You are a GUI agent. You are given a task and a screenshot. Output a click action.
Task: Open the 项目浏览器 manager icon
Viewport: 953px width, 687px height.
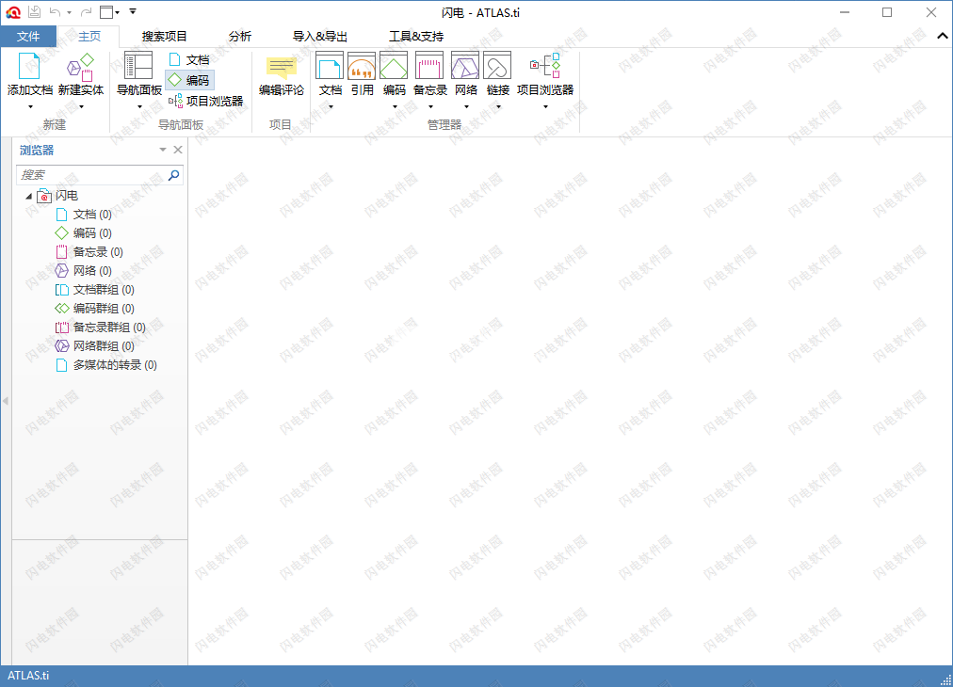pos(545,66)
